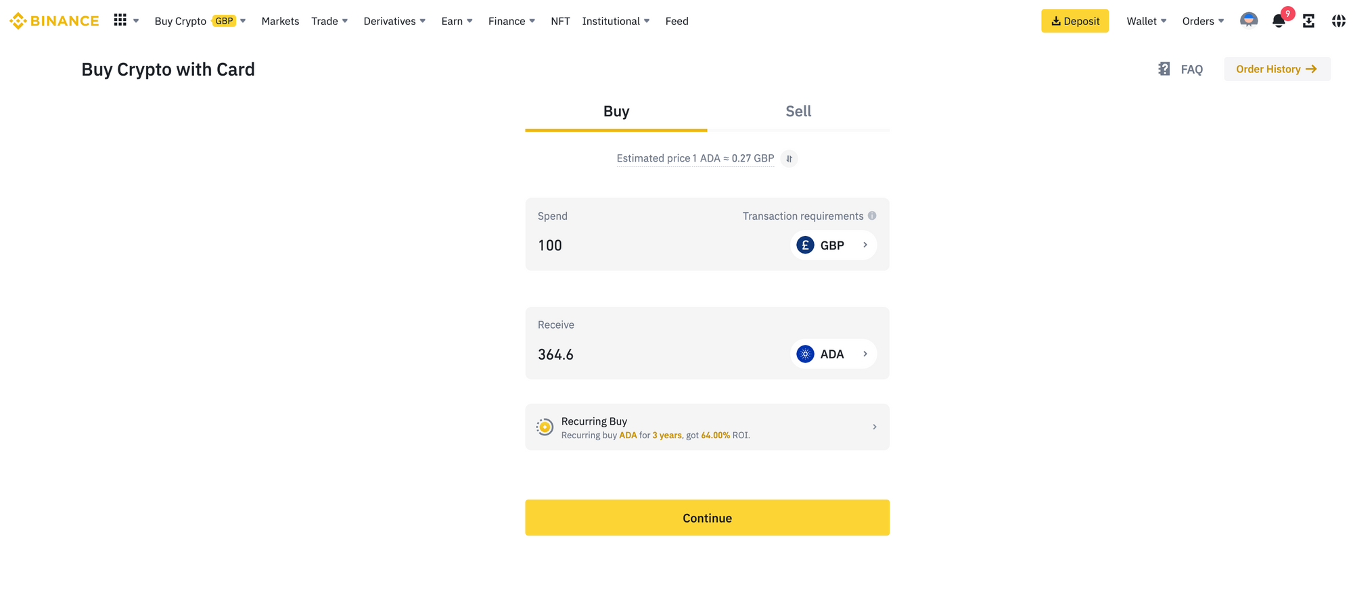Click the Transaction requirements info icon
Viewport: 1353px width, 593px height.
872,216
